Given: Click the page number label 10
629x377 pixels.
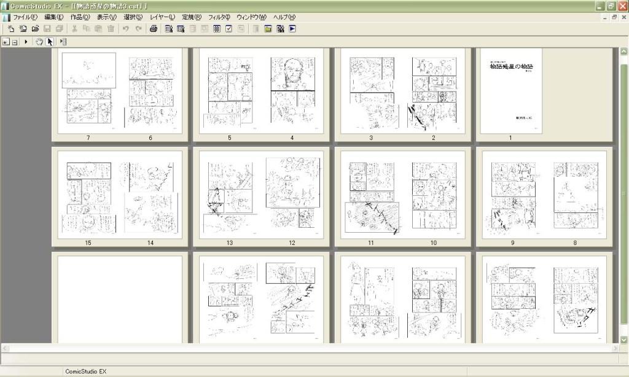Looking at the screenshot, I should [x=434, y=243].
